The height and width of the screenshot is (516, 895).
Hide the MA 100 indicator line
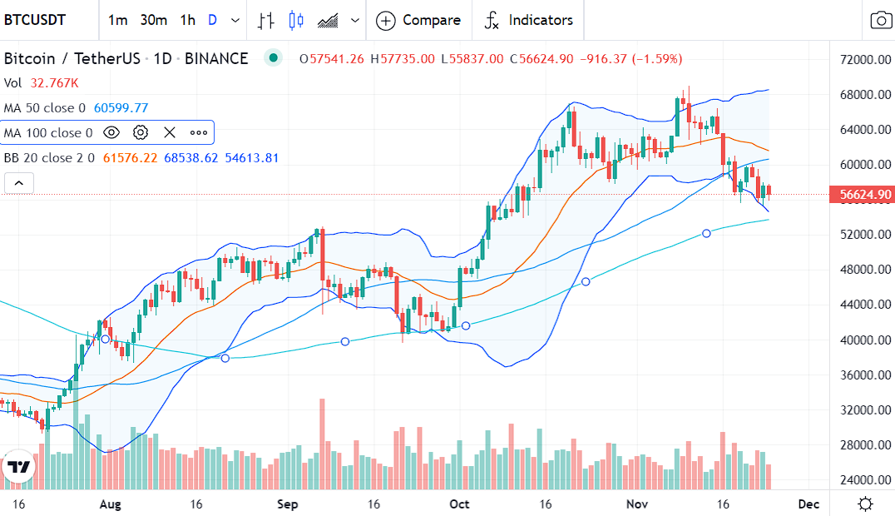coord(111,132)
